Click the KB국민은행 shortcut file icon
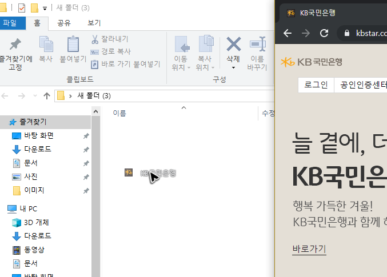This screenshot has height=277, width=387. [129, 172]
